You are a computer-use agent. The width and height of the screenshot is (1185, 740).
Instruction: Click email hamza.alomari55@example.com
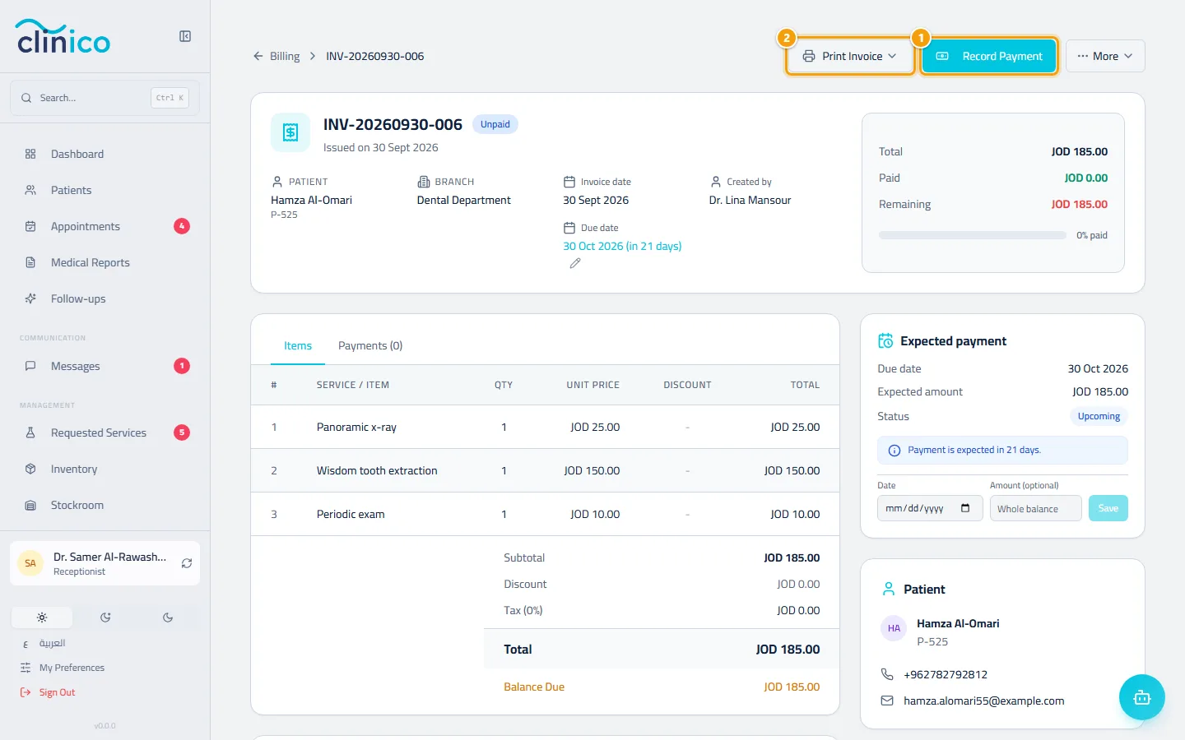point(984,701)
